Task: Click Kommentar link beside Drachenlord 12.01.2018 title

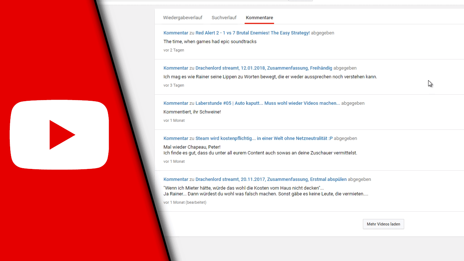Action: click(176, 68)
